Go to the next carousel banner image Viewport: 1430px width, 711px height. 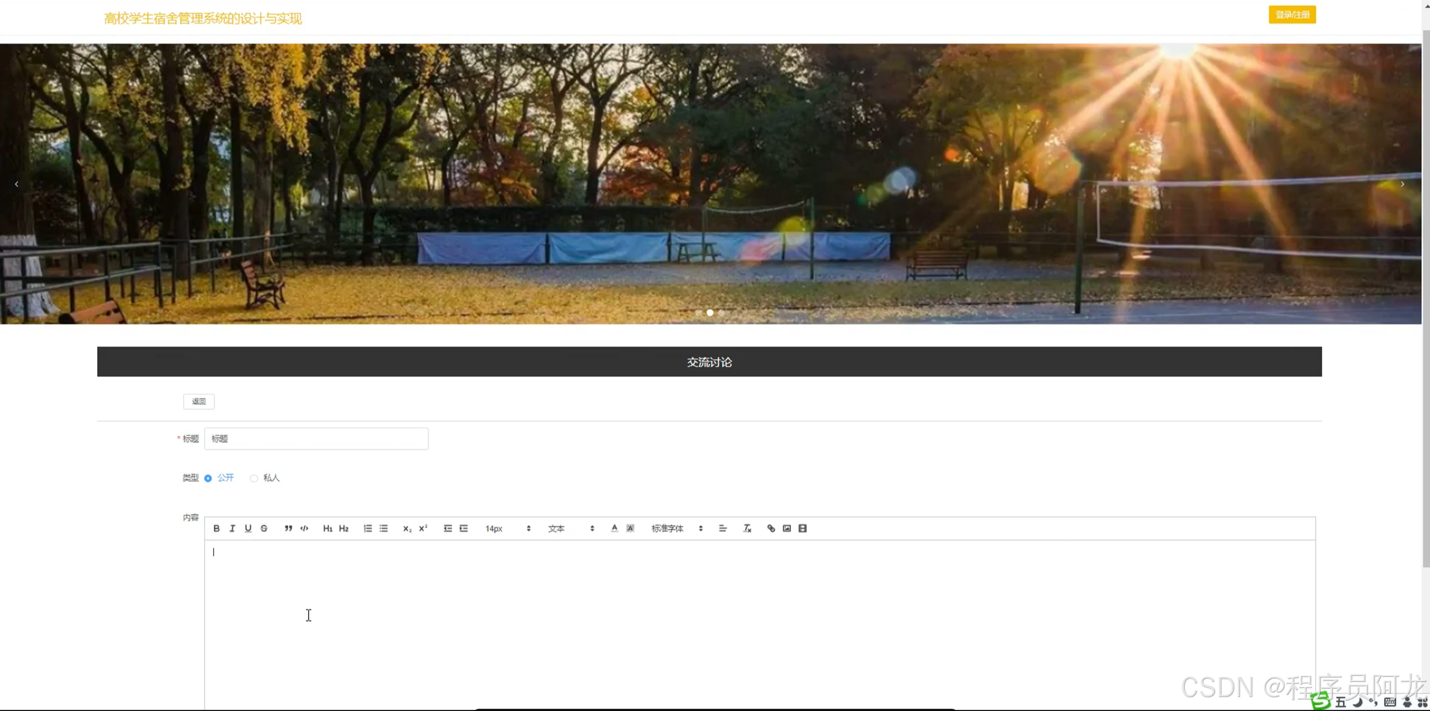pyautogui.click(x=1402, y=184)
